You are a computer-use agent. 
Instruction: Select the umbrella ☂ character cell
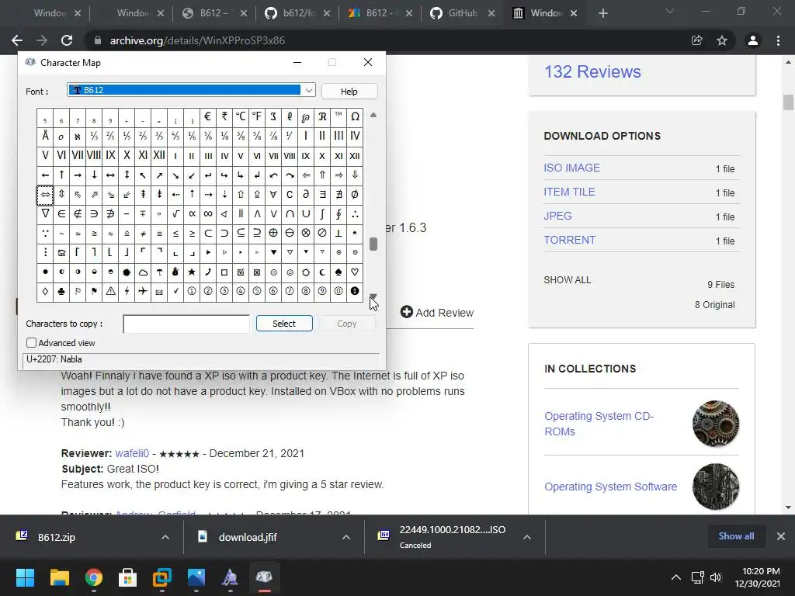159,272
